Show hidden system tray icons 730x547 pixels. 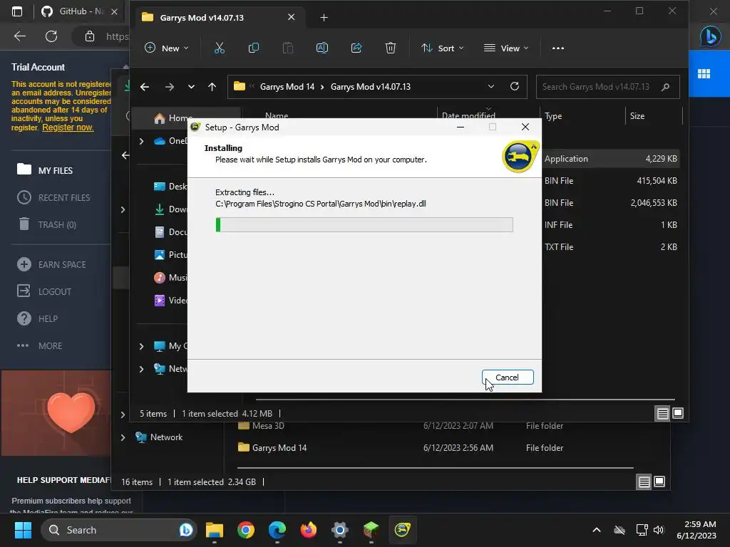click(x=597, y=530)
